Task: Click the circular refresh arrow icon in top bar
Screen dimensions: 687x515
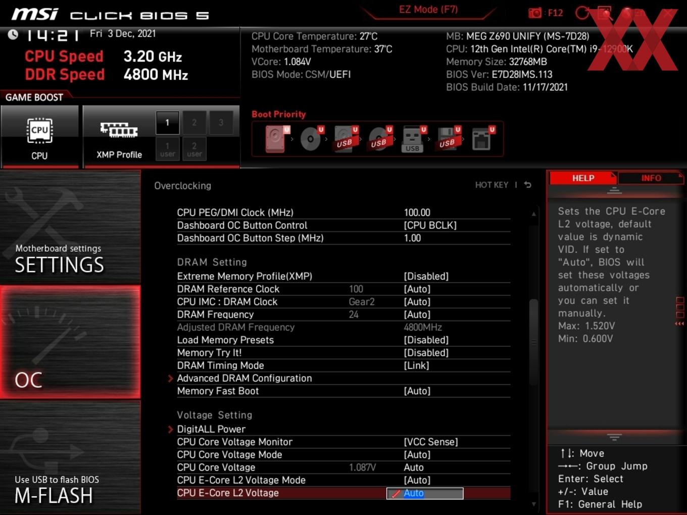Action: (582, 13)
